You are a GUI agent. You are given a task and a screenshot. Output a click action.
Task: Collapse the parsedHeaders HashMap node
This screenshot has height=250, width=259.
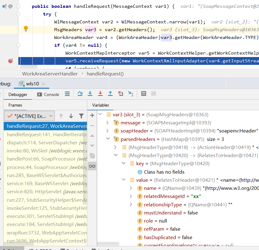(x=108, y=139)
